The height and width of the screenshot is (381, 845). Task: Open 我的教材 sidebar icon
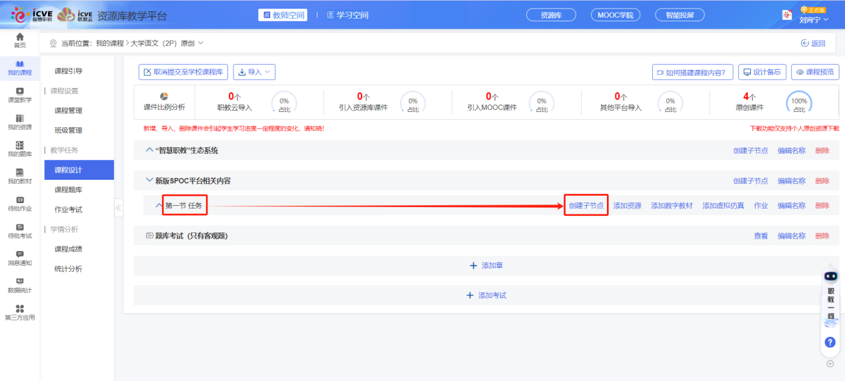(x=20, y=177)
